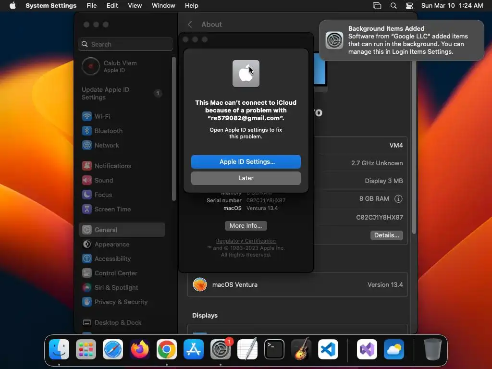Open Spotlight search in menu bar

pos(393,6)
